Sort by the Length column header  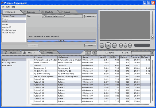click(x=104, y=57)
